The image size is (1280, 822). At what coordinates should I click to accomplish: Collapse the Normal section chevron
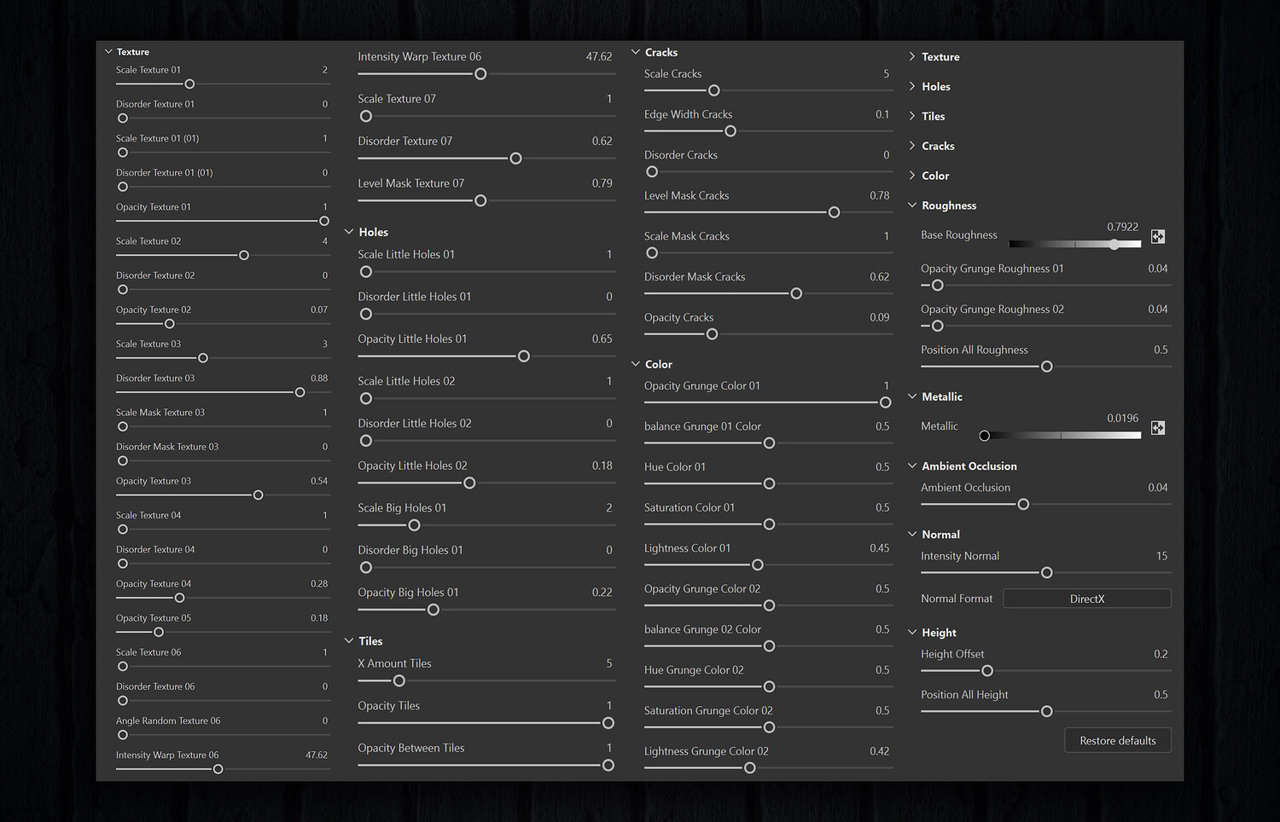912,535
